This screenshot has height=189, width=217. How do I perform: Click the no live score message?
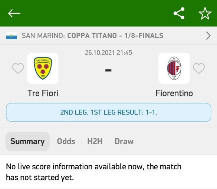[x=94, y=172]
